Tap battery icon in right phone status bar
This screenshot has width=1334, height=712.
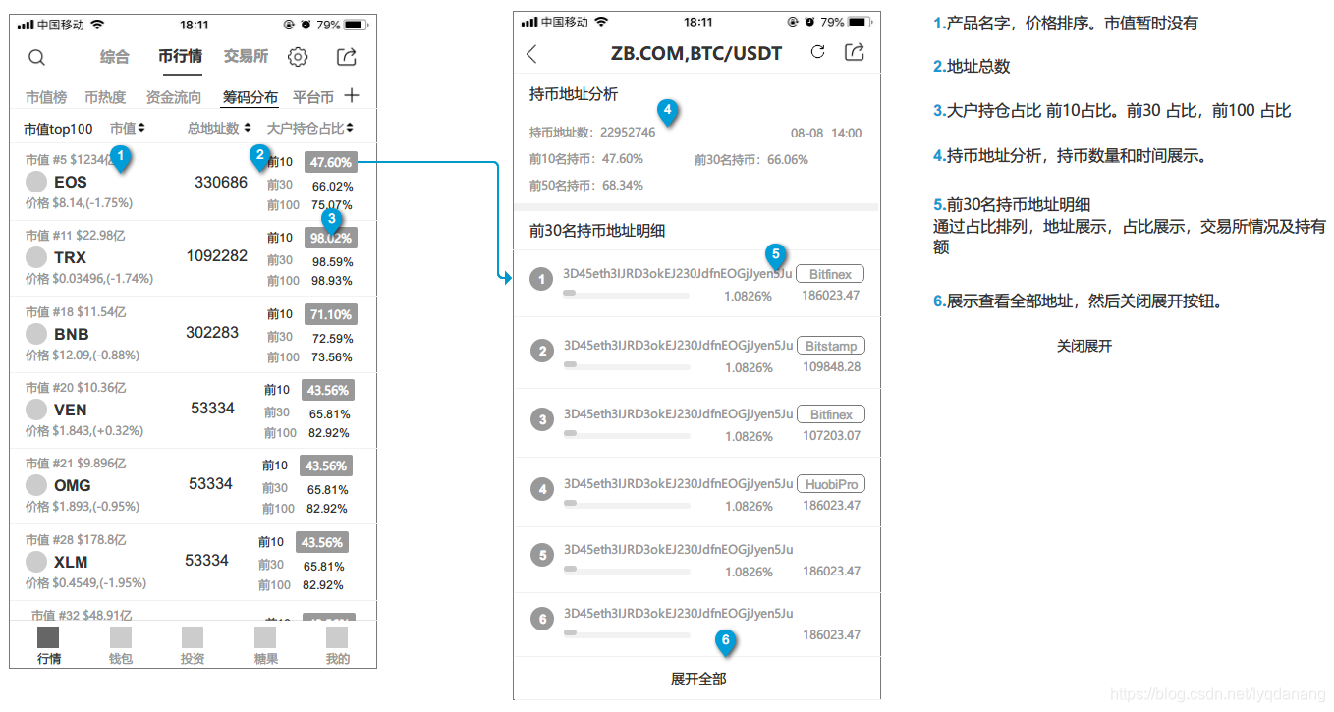(861, 22)
